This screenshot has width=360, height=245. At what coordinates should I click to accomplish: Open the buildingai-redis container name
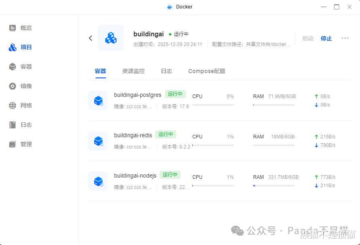(133, 135)
